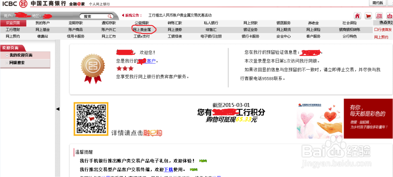Image resolution: width=393 pixels, height=177 pixels.
Task: Open 网上期货 menu
Action: pos(284,30)
